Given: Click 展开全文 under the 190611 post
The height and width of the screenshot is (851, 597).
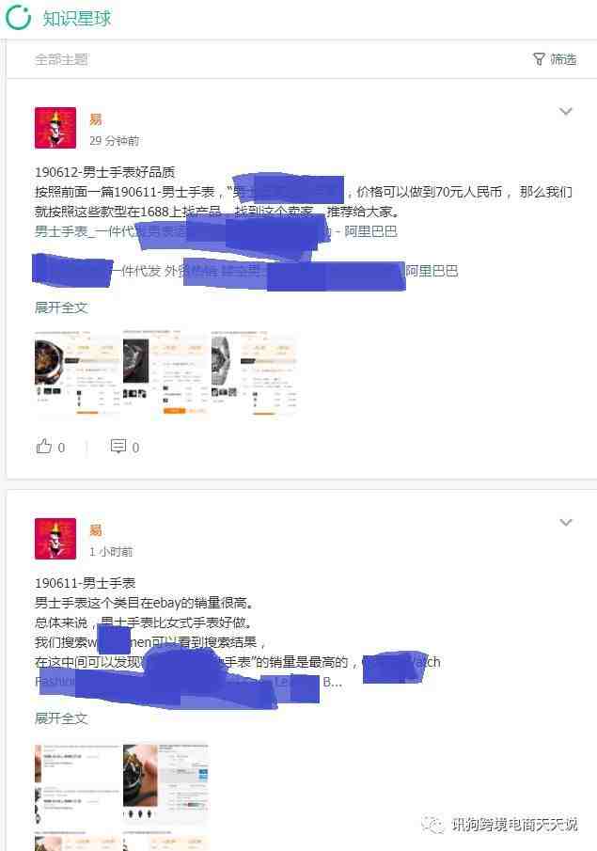Looking at the screenshot, I should coord(61,718).
